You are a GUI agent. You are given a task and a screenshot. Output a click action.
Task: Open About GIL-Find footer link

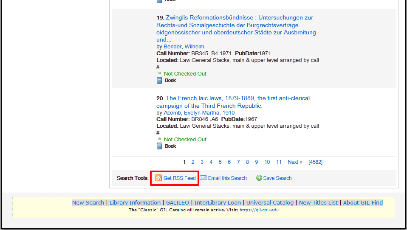click(363, 203)
